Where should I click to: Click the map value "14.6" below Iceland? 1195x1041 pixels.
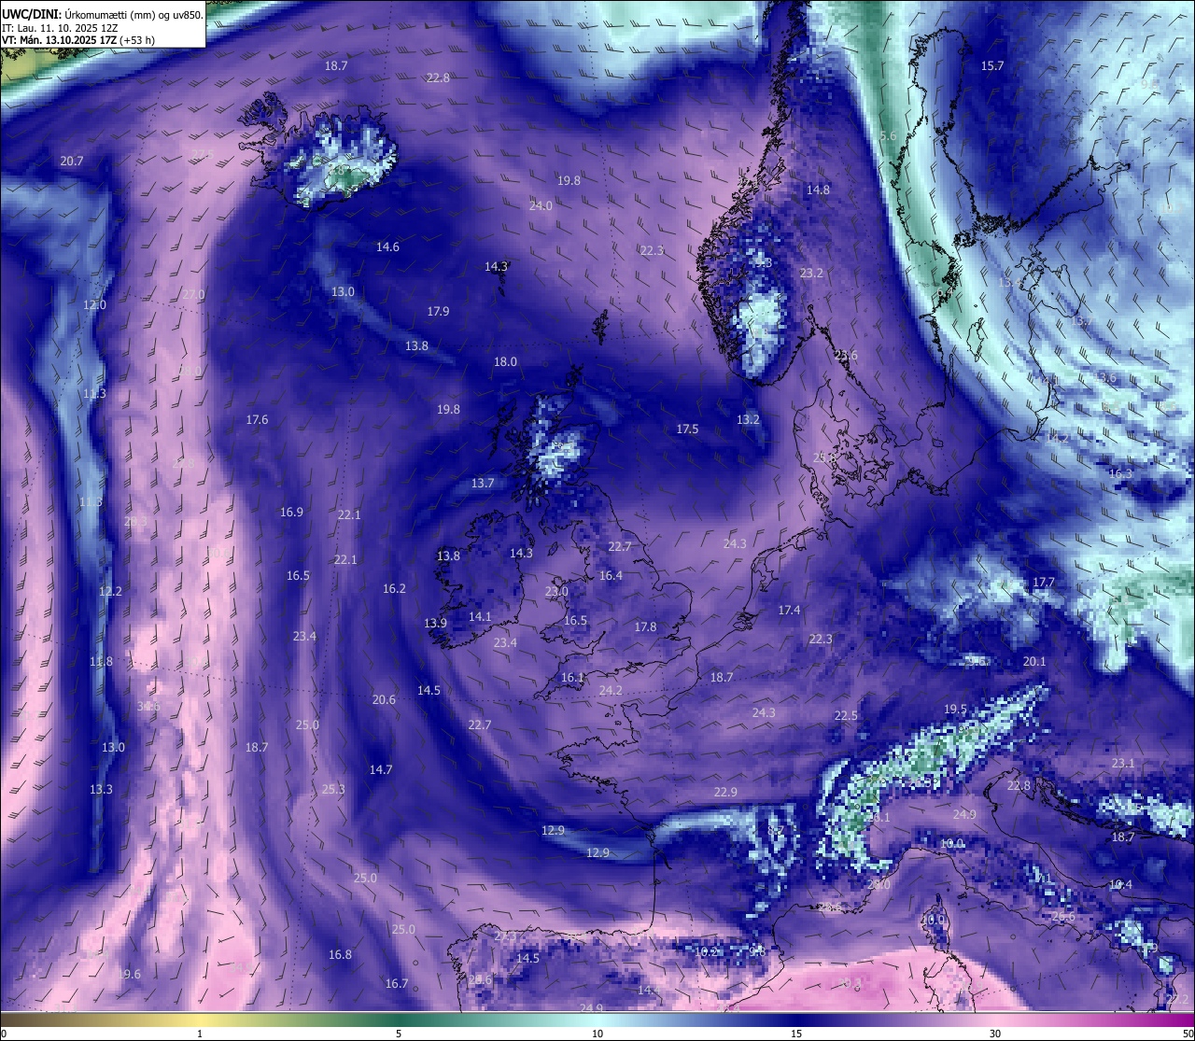pos(387,247)
